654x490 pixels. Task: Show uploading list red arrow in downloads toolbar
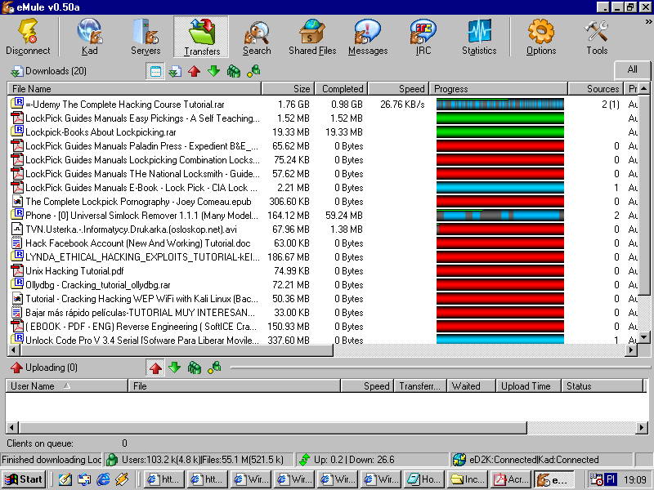pyautogui.click(x=194, y=71)
